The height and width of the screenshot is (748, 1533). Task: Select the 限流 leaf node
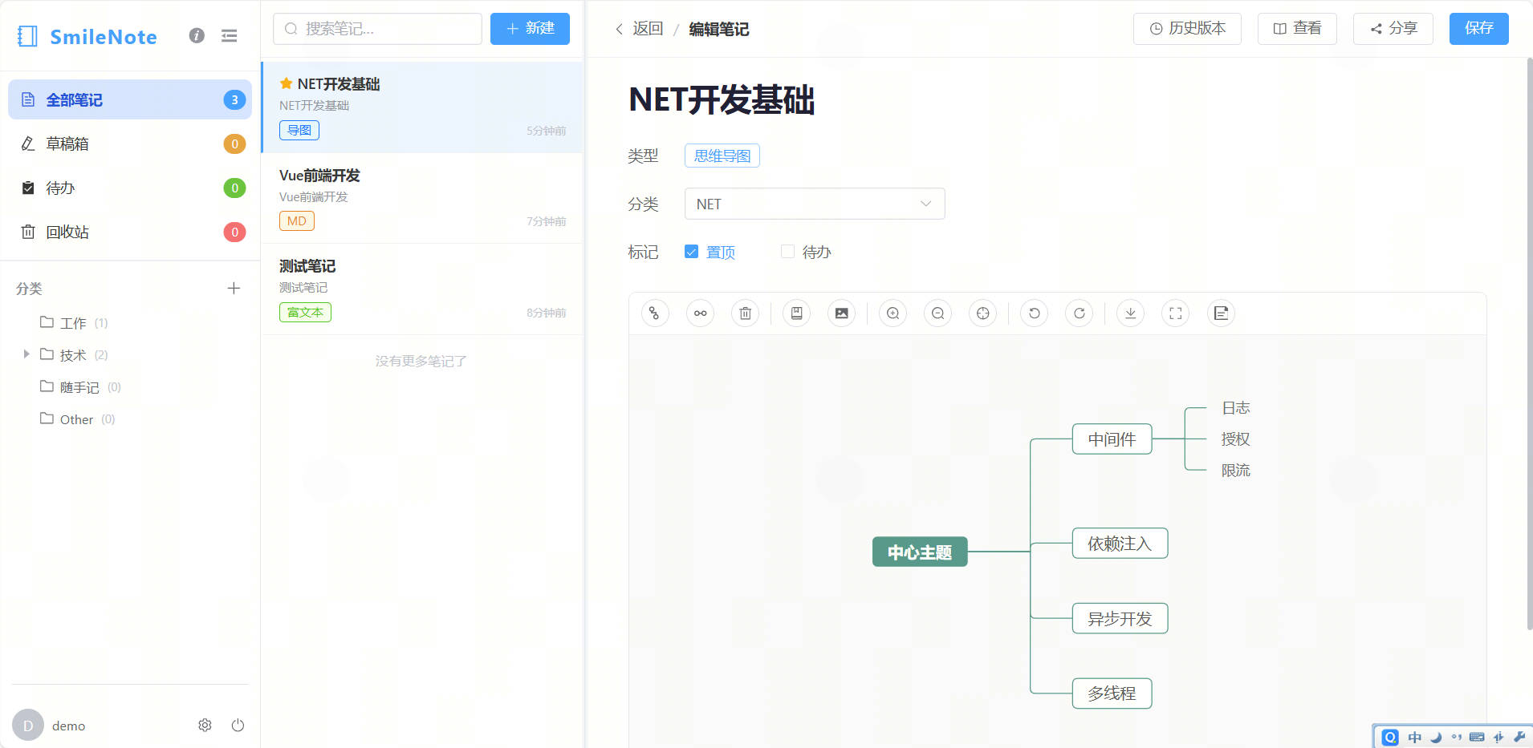point(1236,471)
